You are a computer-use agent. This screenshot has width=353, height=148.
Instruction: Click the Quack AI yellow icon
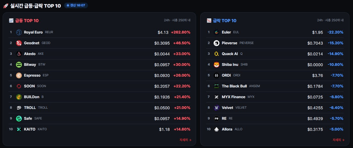click(217, 54)
